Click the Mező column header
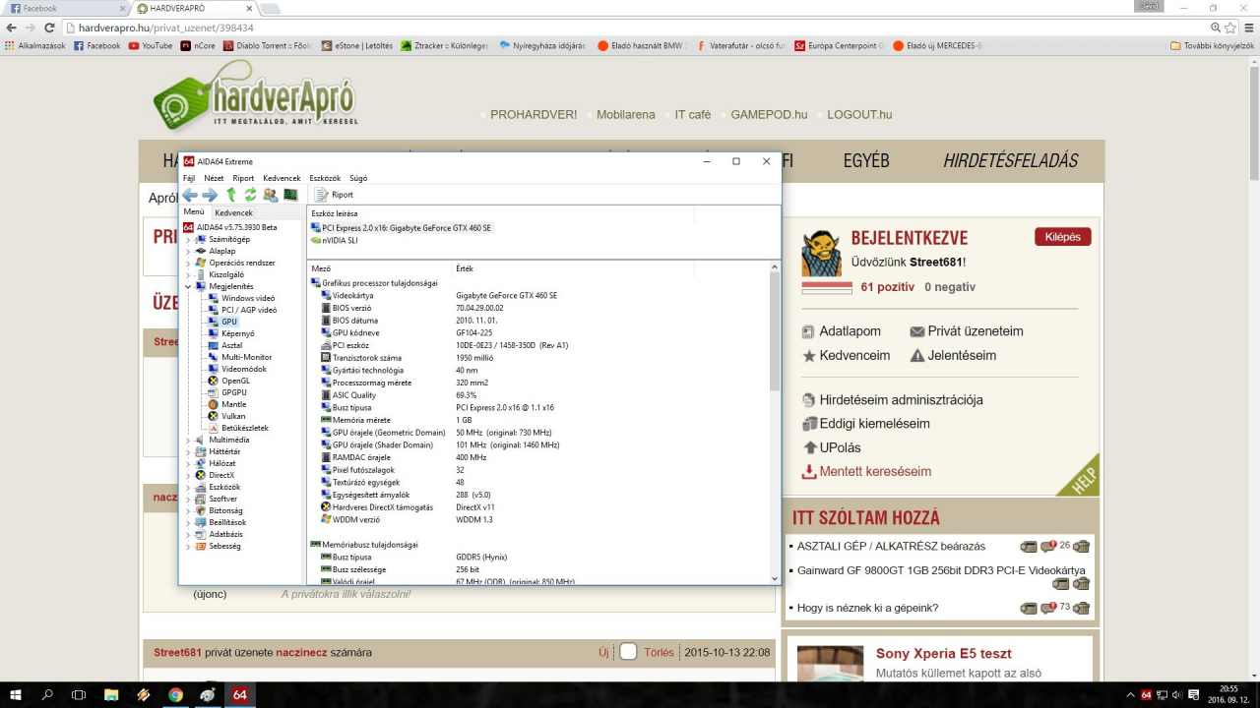 tap(379, 268)
